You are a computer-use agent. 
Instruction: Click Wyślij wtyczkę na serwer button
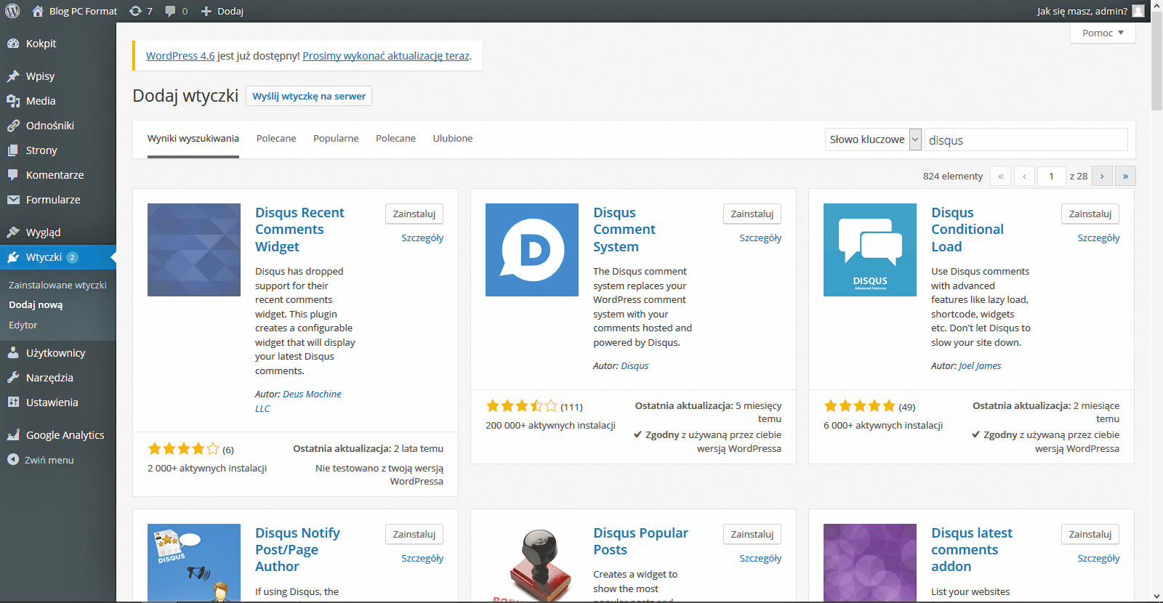309,96
